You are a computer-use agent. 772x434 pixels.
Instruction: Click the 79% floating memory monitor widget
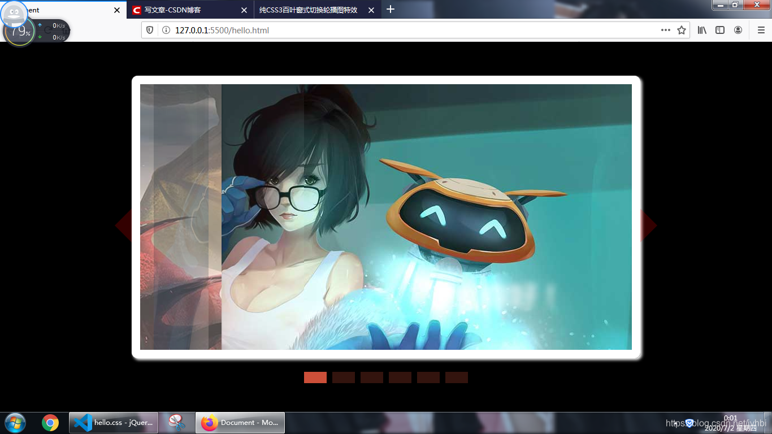[x=19, y=31]
